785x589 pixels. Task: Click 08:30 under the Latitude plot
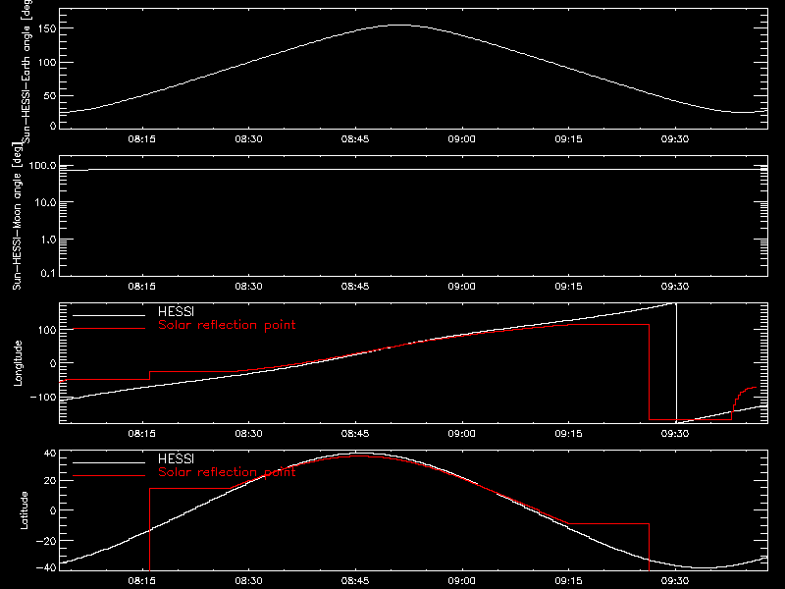[248, 580]
